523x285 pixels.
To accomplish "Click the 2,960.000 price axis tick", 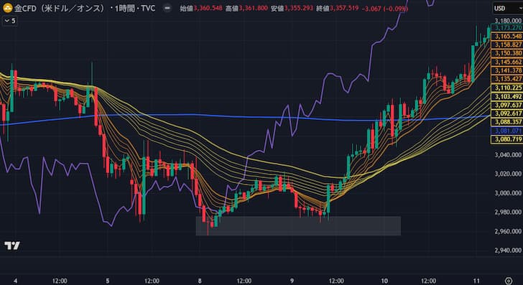I will point(508,231).
